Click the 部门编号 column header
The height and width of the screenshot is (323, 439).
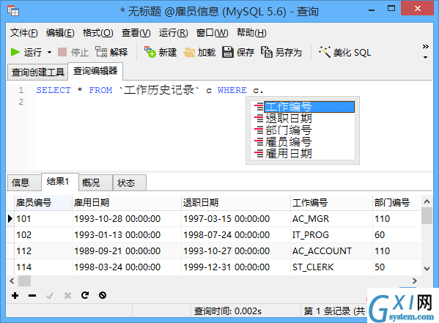[396, 202]
